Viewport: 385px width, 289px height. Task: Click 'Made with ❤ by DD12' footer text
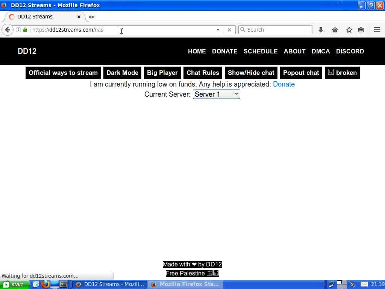click(192, 265)
